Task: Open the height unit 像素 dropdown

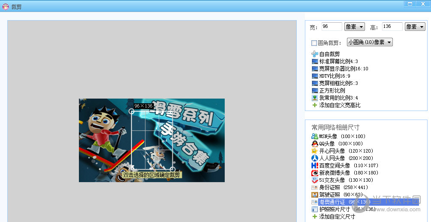Action: 415,27
